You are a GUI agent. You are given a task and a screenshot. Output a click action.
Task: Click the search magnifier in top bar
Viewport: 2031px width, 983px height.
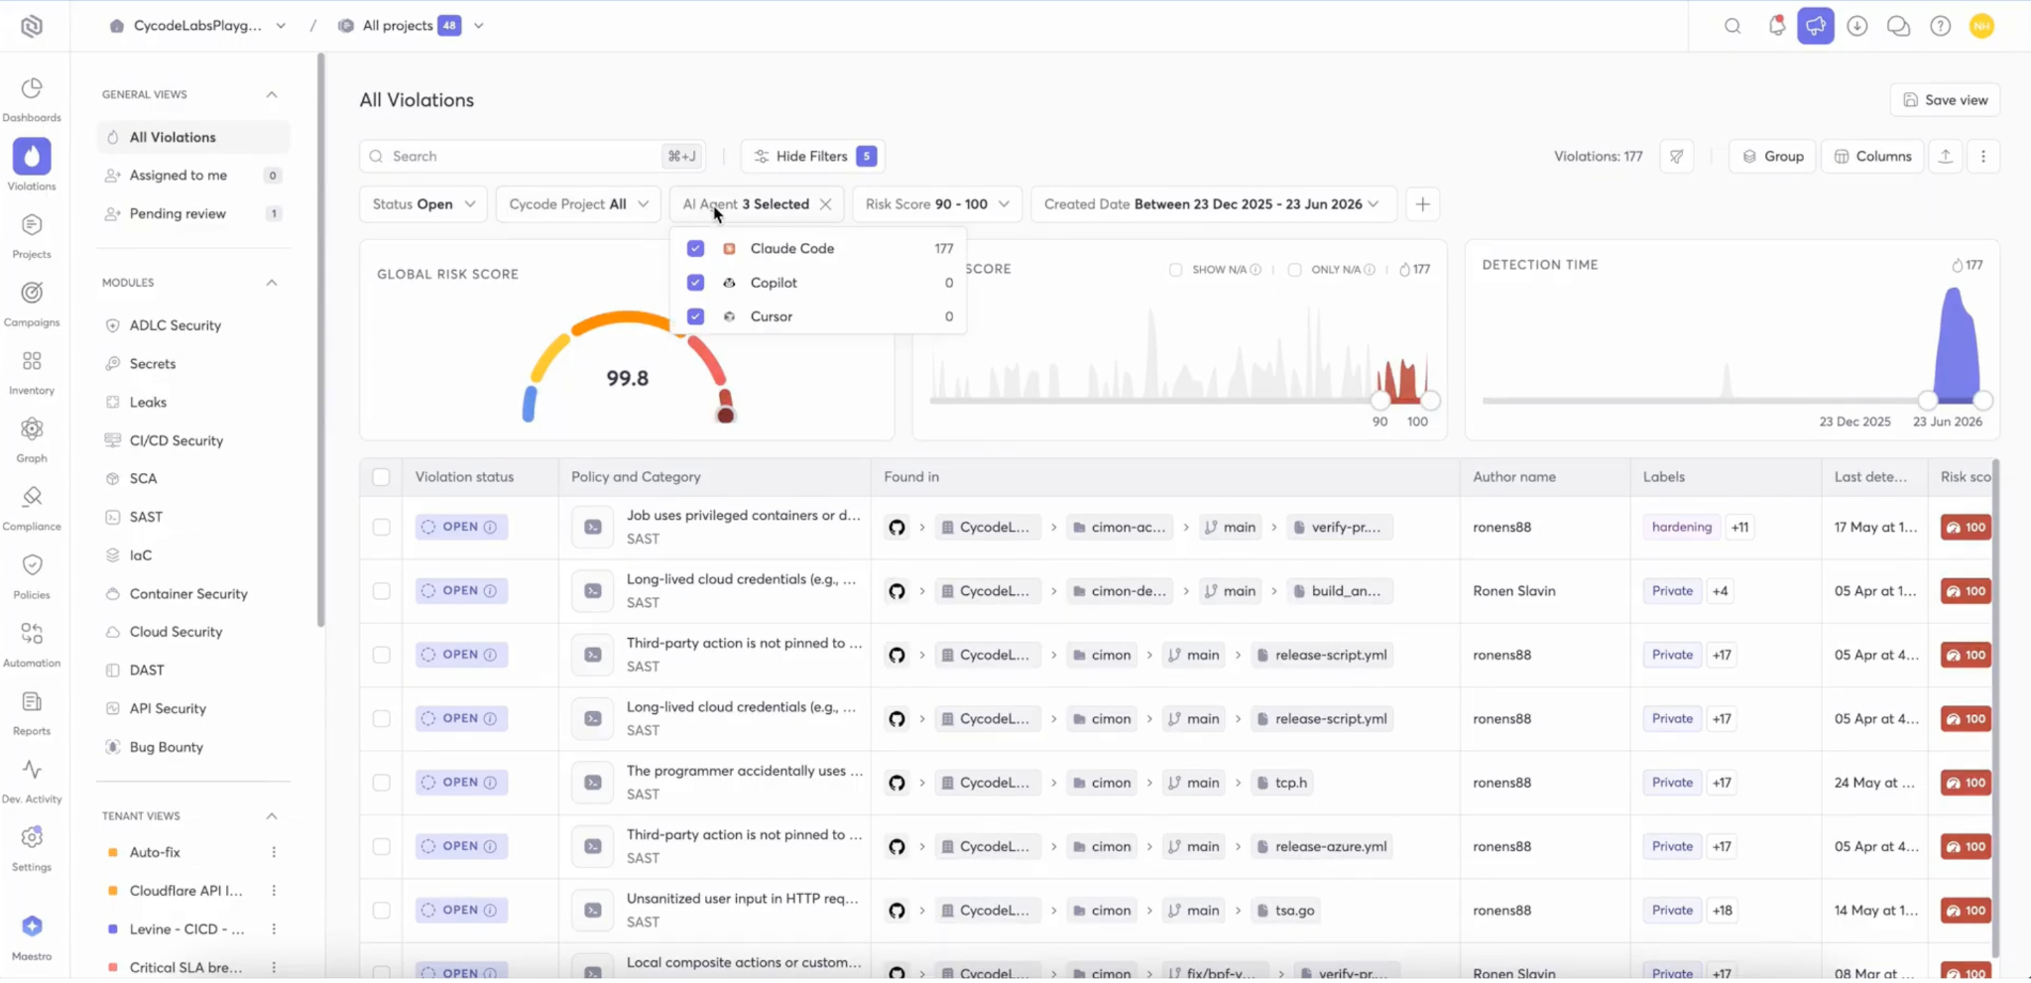pyautogui.click(x=1732, y=26)
